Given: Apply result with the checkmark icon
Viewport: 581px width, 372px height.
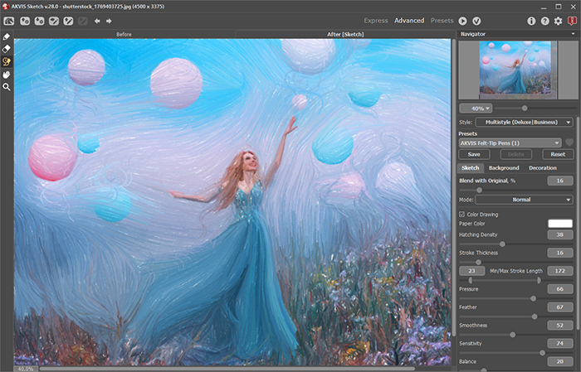Looking at the screenshot, I should point(476,20).
